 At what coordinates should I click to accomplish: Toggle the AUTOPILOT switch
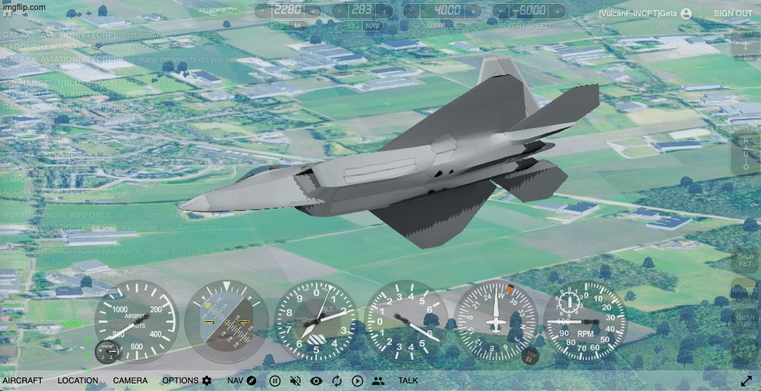click(x=217, y=11)
